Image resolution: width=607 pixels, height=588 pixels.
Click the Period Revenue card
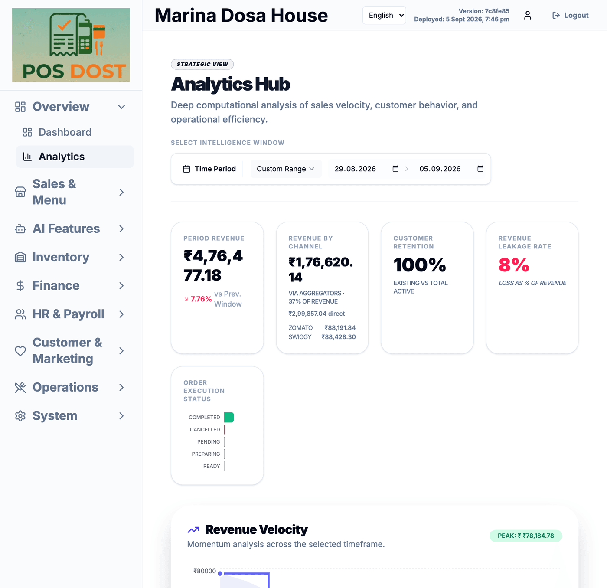(x=217, y=288)
